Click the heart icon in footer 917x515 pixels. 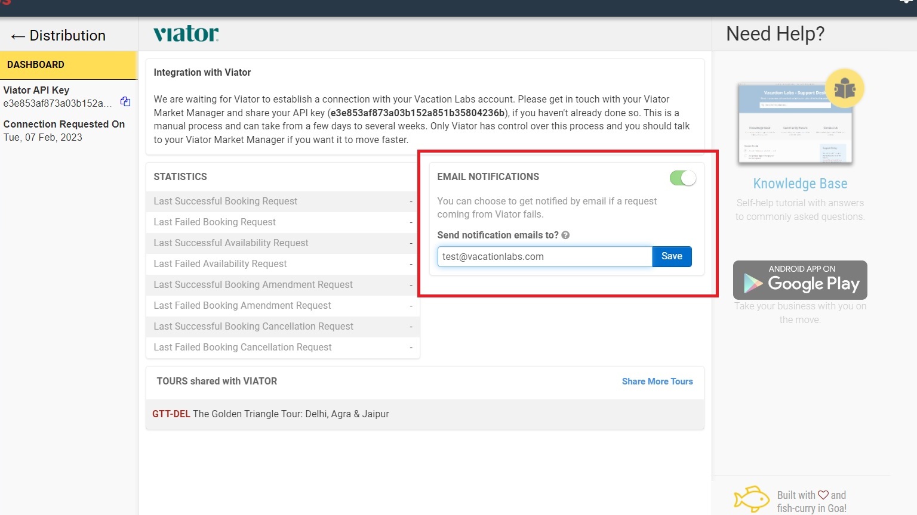[823, 495]
